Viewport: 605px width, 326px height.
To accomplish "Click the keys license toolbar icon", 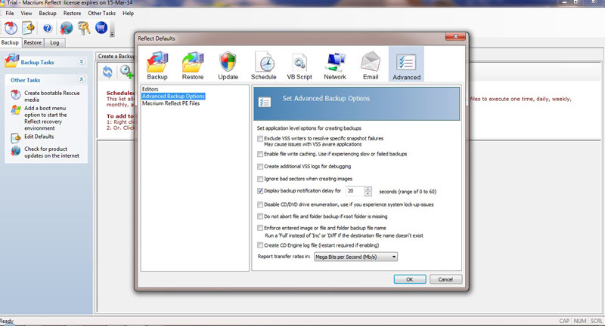I will coord(84,28).
